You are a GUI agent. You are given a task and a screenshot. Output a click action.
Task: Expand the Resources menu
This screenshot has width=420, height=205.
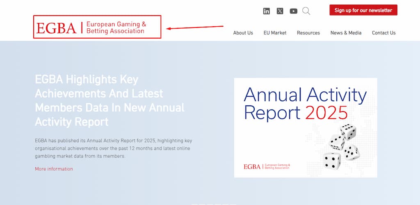308,33
